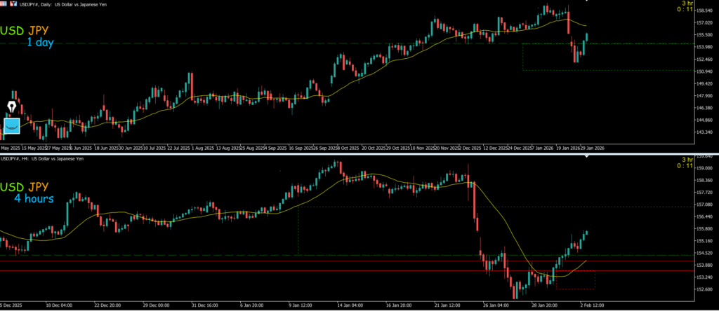Image resolution: width=719 pixels, height=311 pixels.
Task: Click the blue smiley square icon
Action: (x=12, y=126)
